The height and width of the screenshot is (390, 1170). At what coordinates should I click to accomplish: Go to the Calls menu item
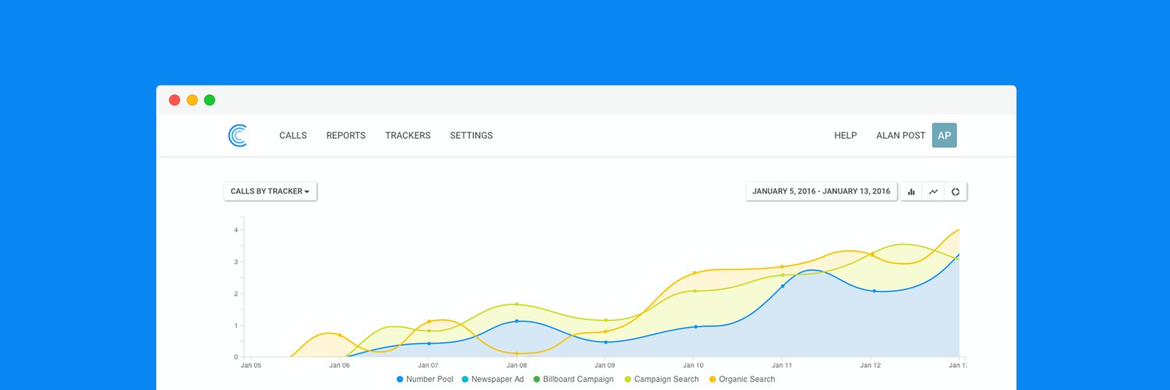293,136
